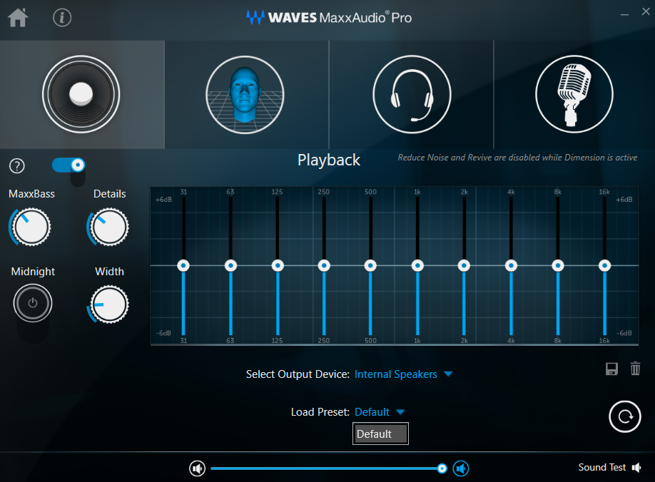Open the headset voice tab
Image resolution: width=655 pixels, height=482 pixels.
412,94
